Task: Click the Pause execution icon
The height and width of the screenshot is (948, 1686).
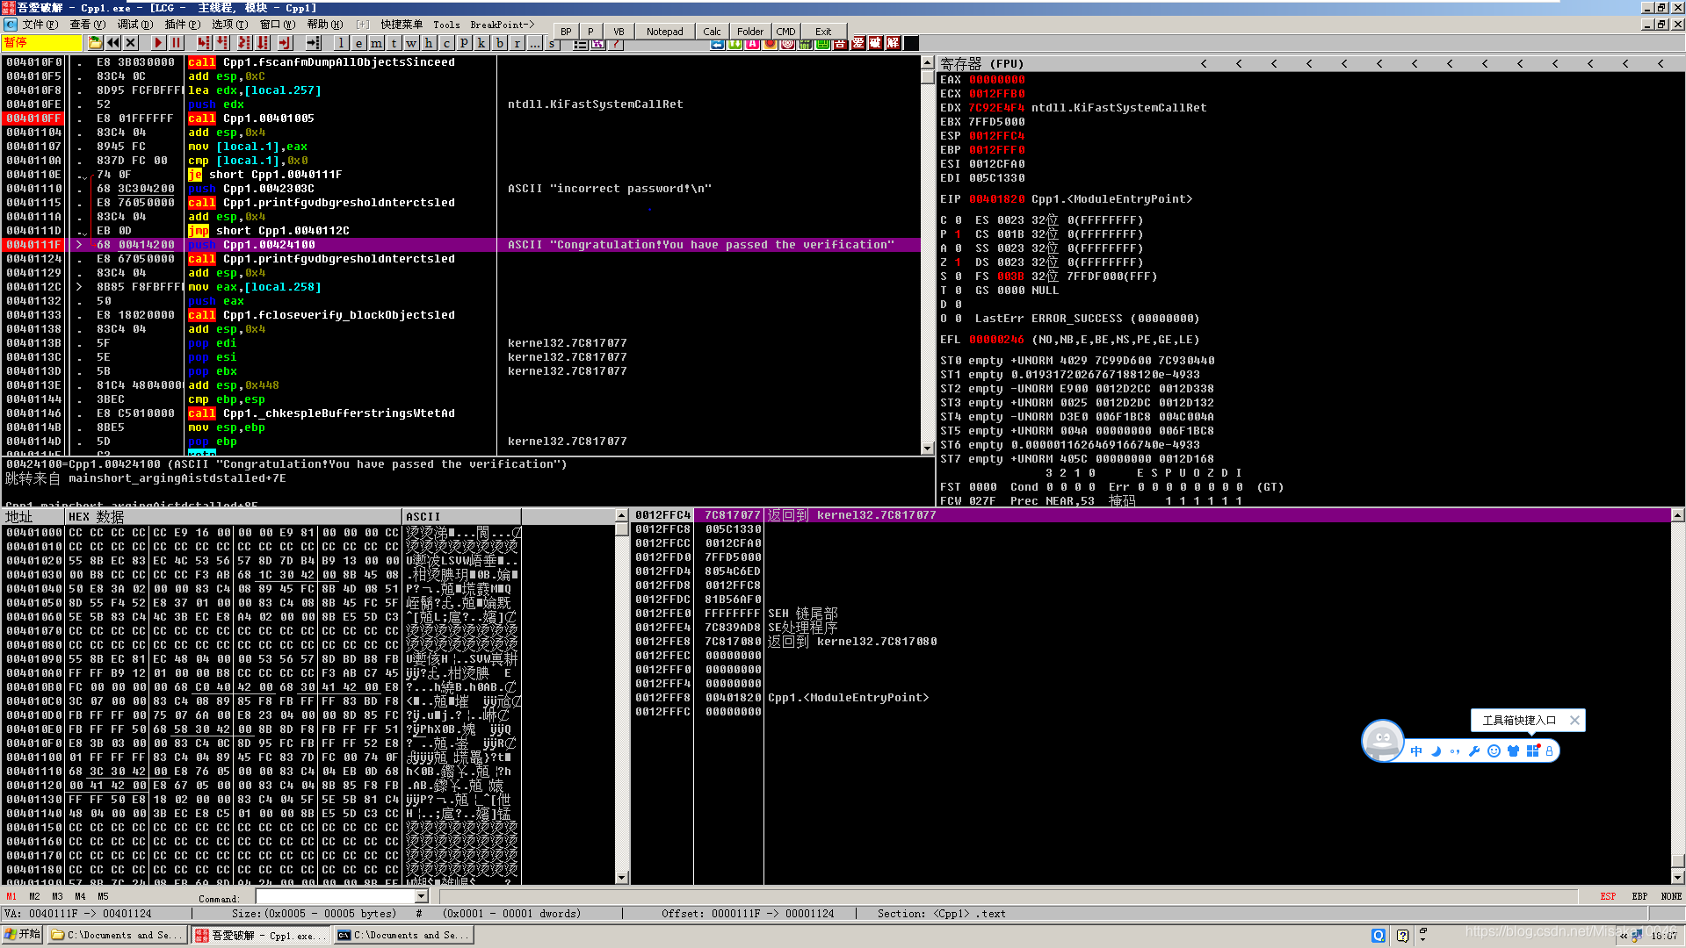Action: click(x=176, y=42)
